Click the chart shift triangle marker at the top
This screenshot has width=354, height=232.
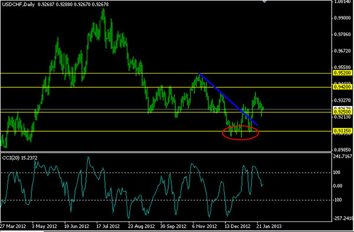pos(264,1)
